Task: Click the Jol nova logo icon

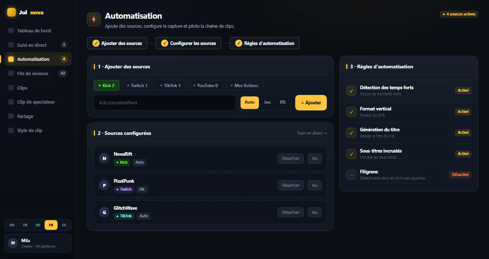Action: pyautogui.click(x=12, y=12)
